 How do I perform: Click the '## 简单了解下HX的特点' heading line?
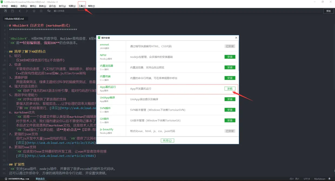click(27, 51)
